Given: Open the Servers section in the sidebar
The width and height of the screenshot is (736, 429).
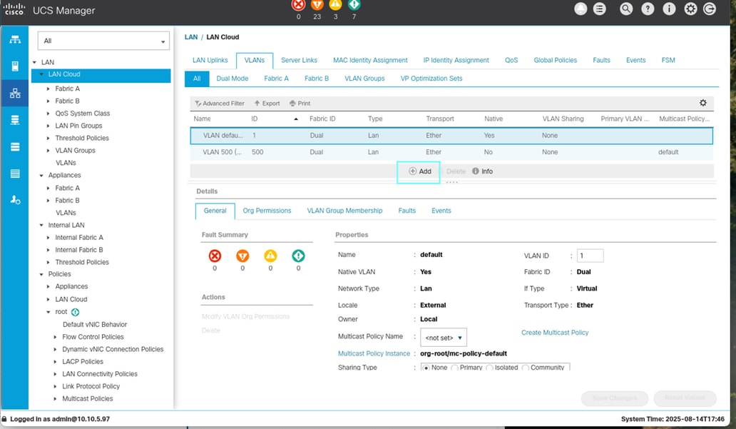Looking at the screenshot, I should 15,66.
